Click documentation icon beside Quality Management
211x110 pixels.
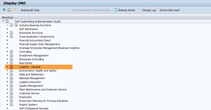coord(11,86)
